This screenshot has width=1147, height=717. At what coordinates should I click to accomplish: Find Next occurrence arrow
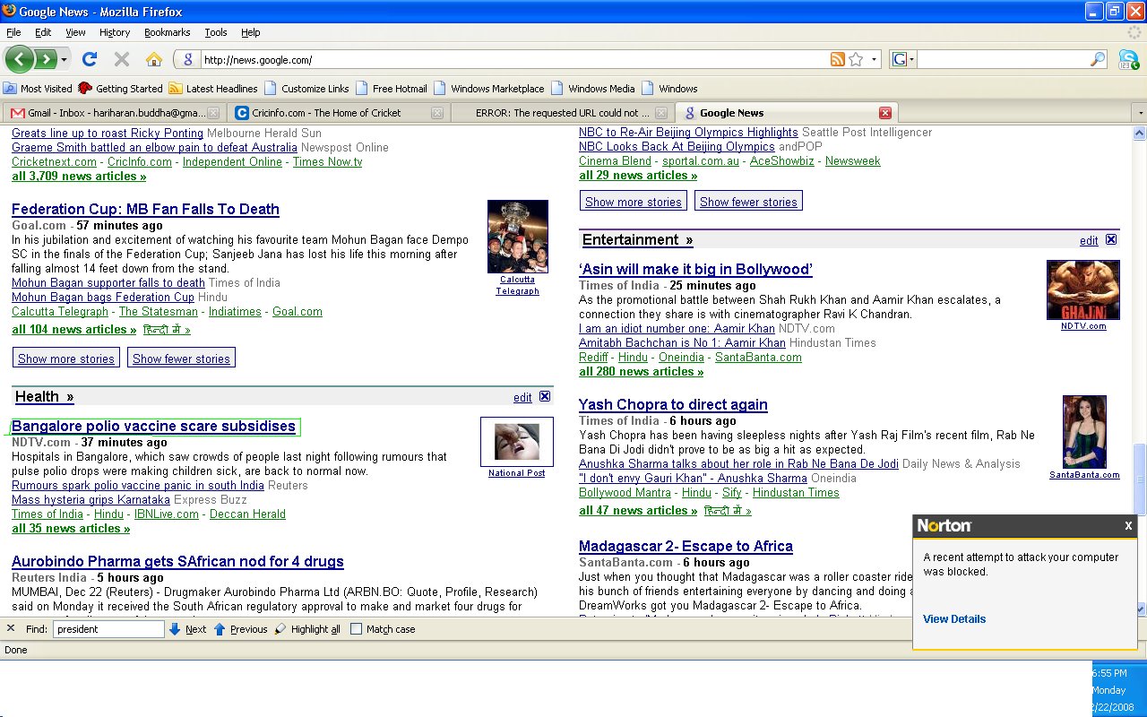coord(187,629)
